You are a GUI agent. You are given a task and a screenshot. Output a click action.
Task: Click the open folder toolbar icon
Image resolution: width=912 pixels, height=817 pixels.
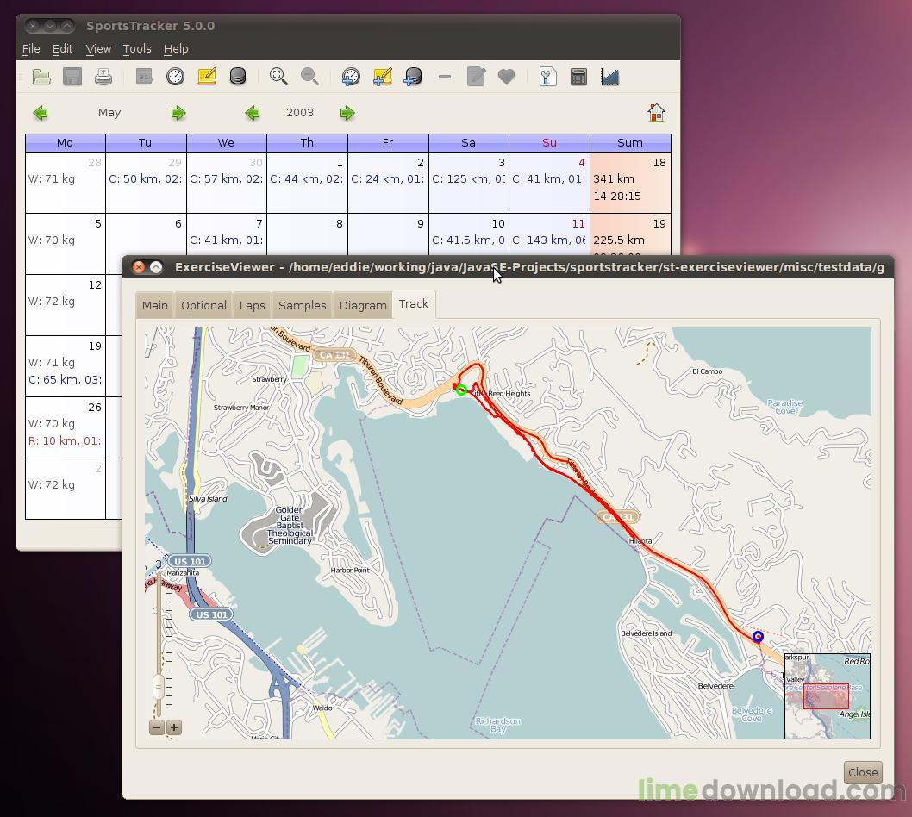point(41,77)
